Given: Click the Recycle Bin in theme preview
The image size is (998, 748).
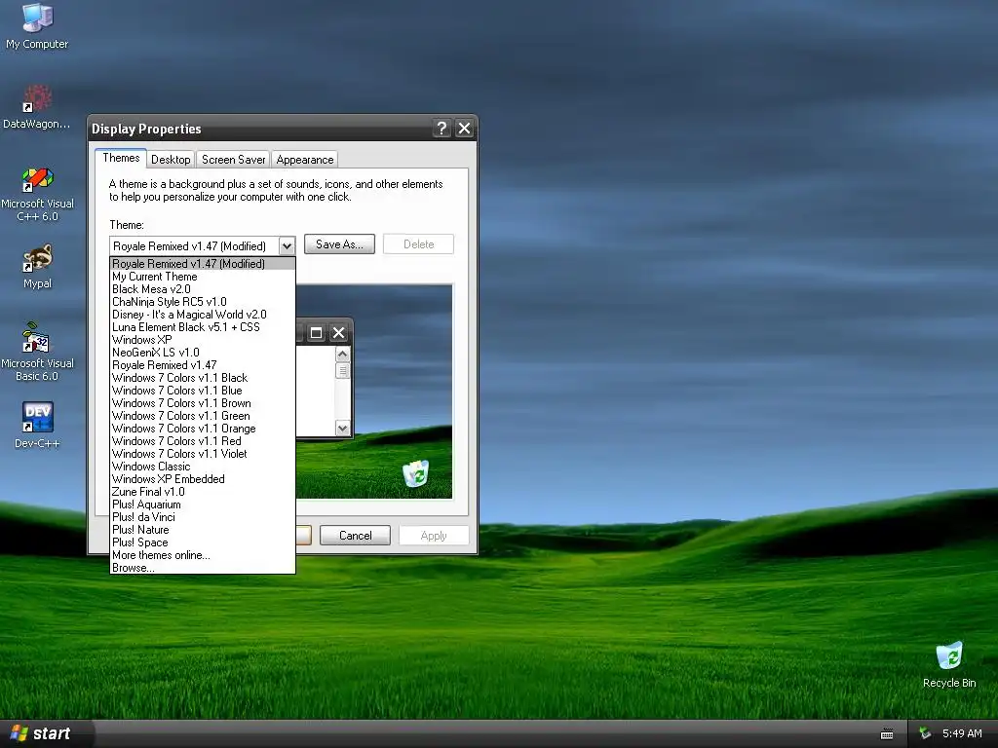Looking at the screenshot, I should point(415,474).
